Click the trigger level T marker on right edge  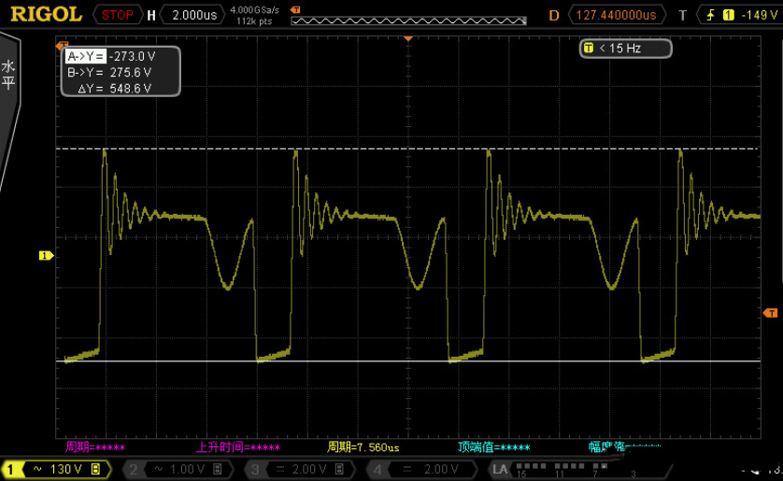[x=772, y=313]
